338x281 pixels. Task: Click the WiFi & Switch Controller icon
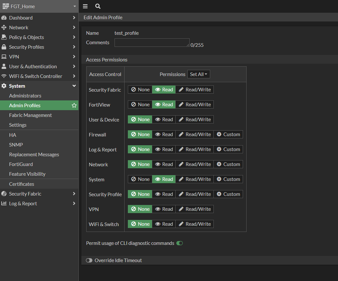[4, 76]
